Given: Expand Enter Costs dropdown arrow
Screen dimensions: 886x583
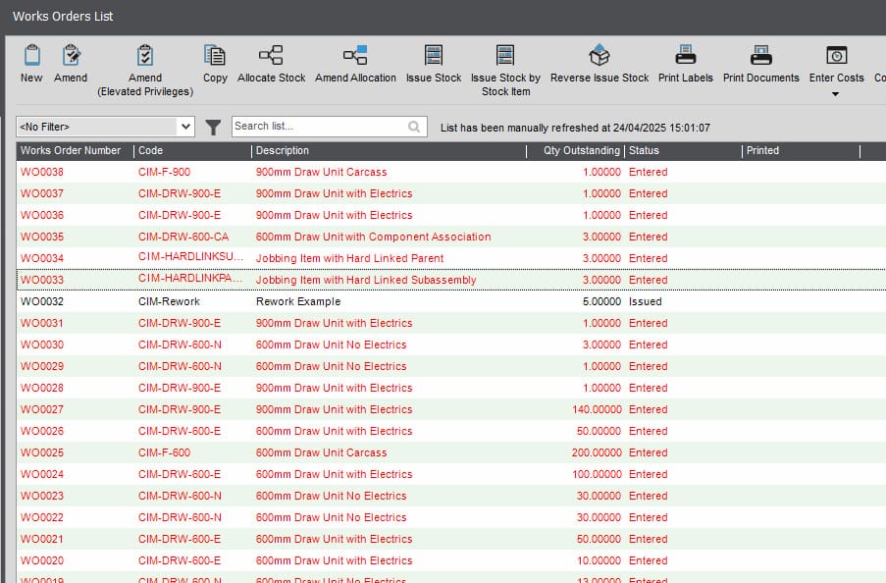Looking at the screenshot, I should pos(835,94).
